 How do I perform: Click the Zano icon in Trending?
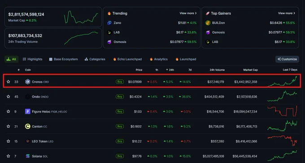(109, 23)
